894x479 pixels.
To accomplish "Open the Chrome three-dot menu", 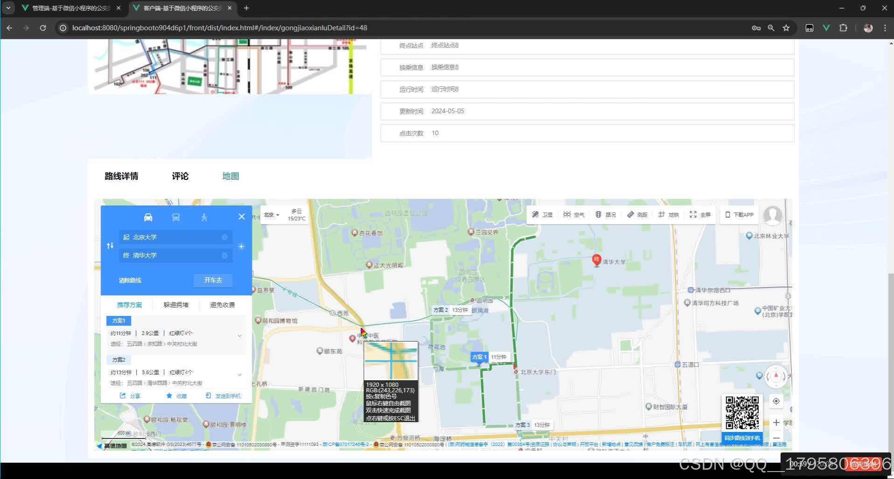I will click(885, 28).
